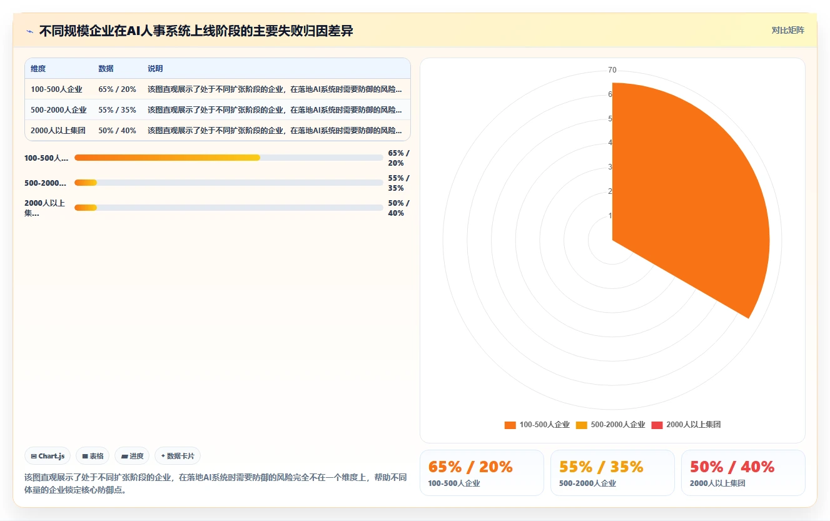This screenshot has width=830, height=521.
Task: Click the chart axis label 70
Action: 612,70
